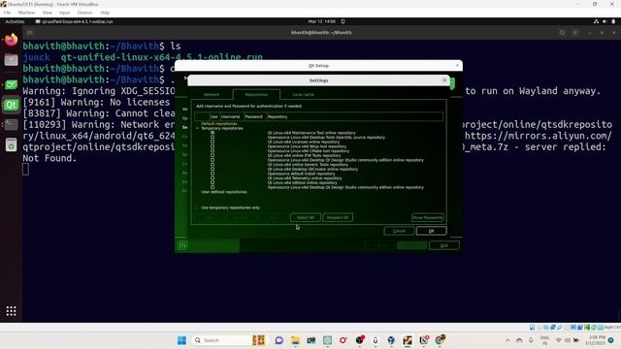Open the terminal hamburger menu icon

tap(575, 32)
